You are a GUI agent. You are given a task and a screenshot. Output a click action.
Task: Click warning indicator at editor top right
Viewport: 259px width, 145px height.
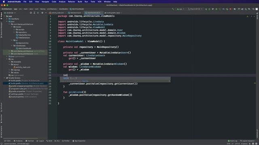247,16
